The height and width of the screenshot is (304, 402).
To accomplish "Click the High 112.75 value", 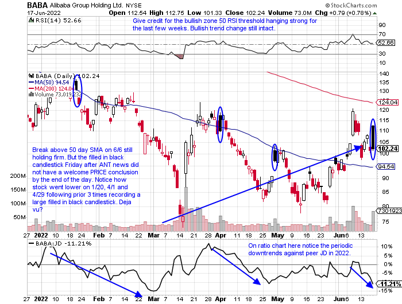I will (x=167, y=13).
